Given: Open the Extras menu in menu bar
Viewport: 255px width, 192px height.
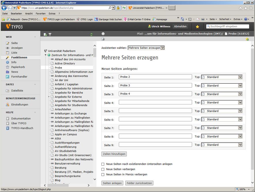Looking at the screenshot, I should click(52, 13).
